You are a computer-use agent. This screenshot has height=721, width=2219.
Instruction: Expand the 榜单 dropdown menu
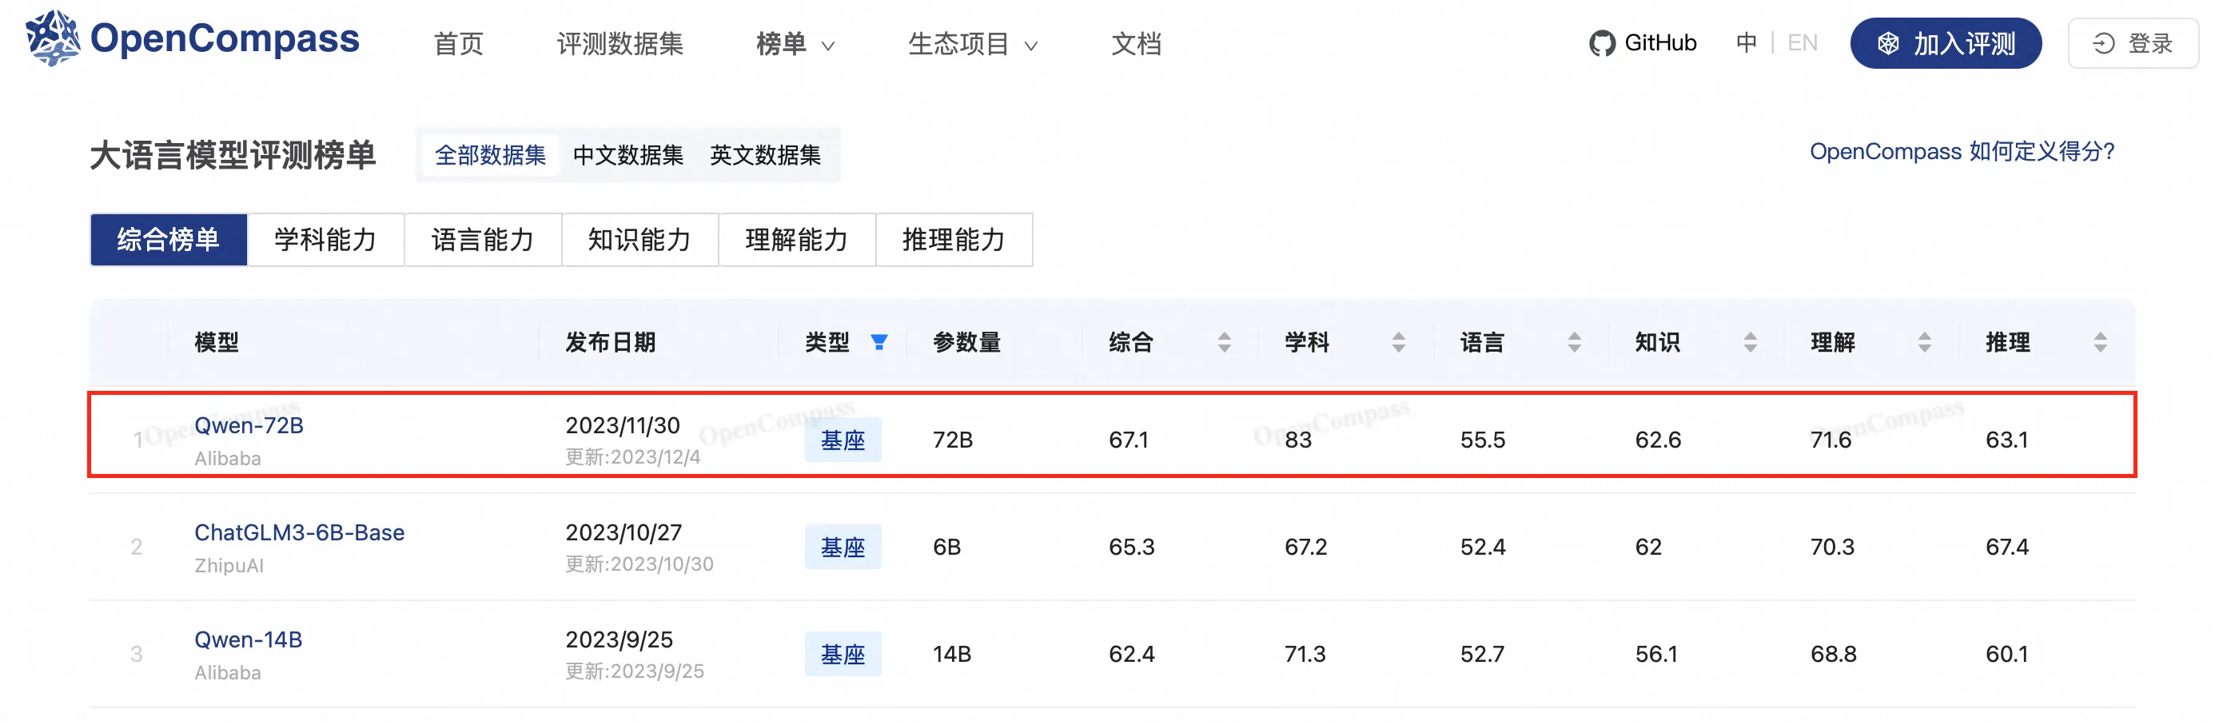[x=795, y=44]
